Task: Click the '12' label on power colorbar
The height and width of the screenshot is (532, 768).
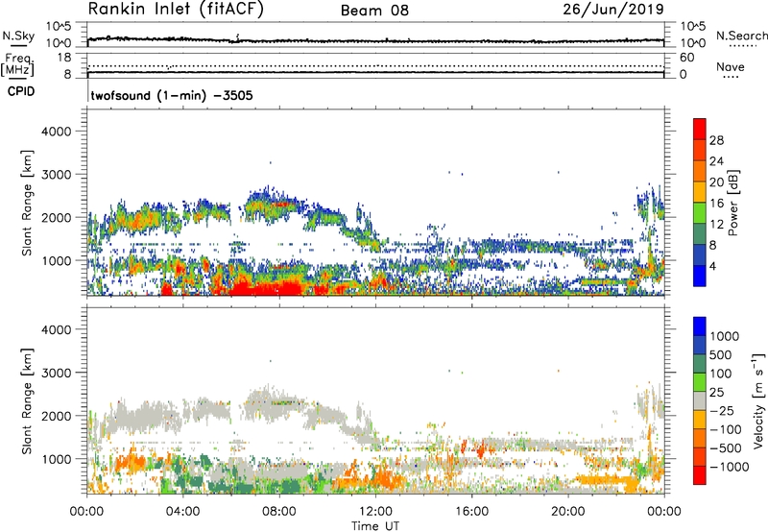Action: coord(716,225)
